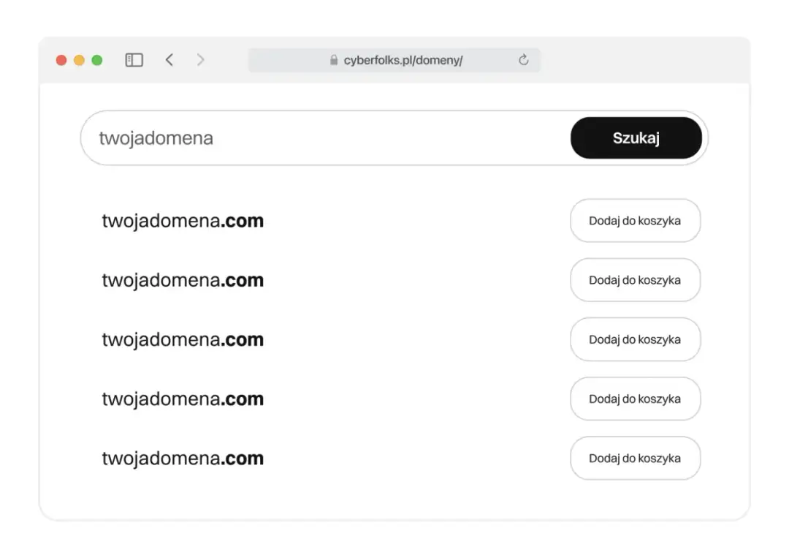Click the third twojadomena.com domain name
Screen dimensions: 789x547
[x=183, y=339]
